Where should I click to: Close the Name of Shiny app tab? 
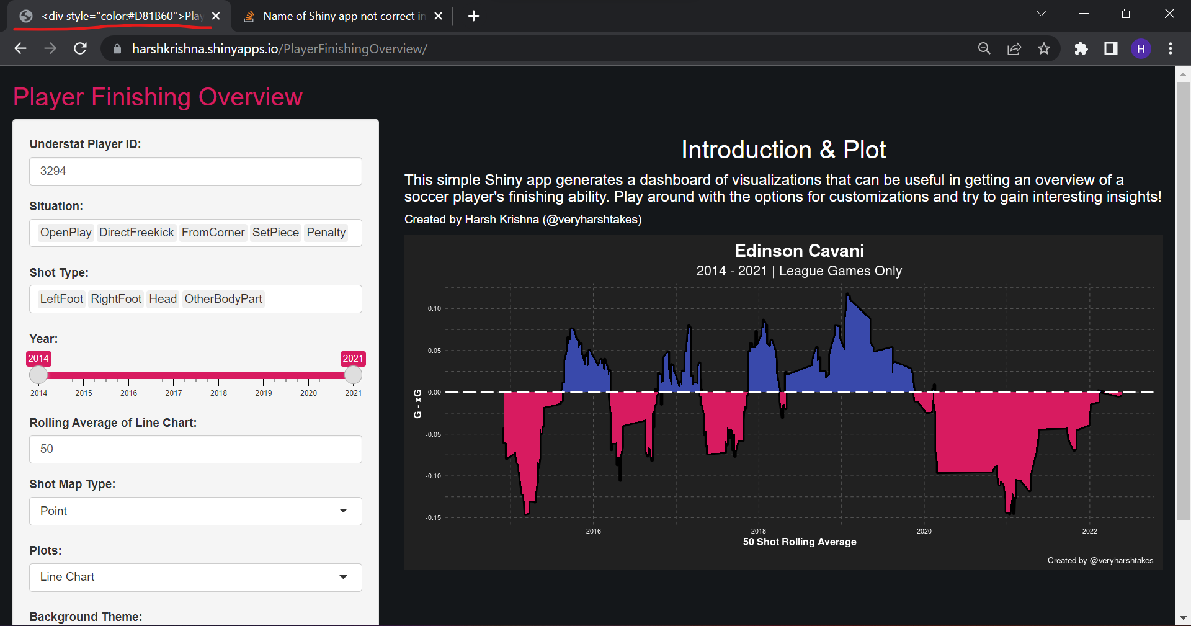[x=438, y=16]
